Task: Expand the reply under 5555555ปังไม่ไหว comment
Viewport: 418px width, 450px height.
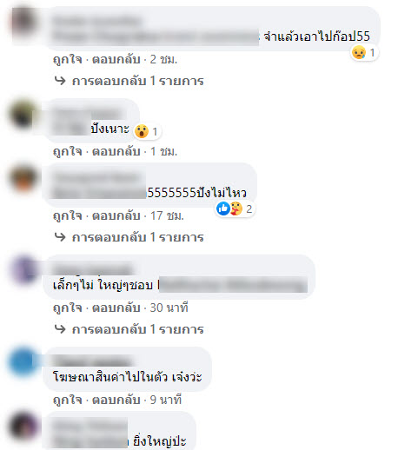Action: pos(129,237)
